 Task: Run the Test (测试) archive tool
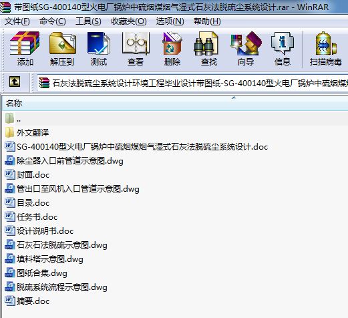click(99, 43)
